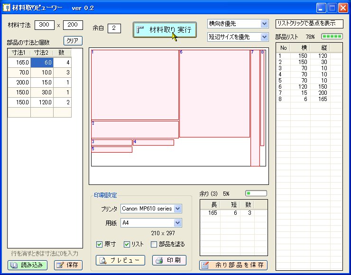Click the 印刷 button label
351x275 pixels.
174,260
